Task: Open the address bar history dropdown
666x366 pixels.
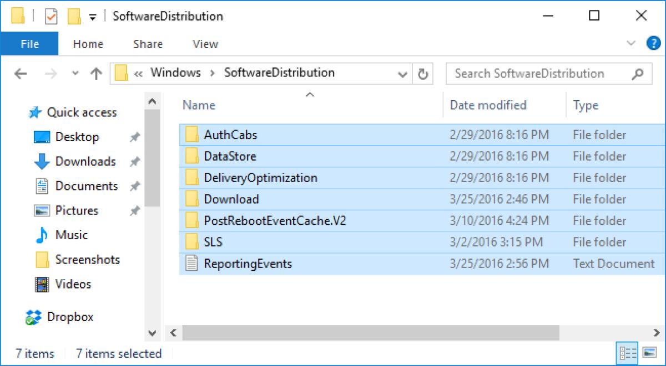Action: coord(401,73)
